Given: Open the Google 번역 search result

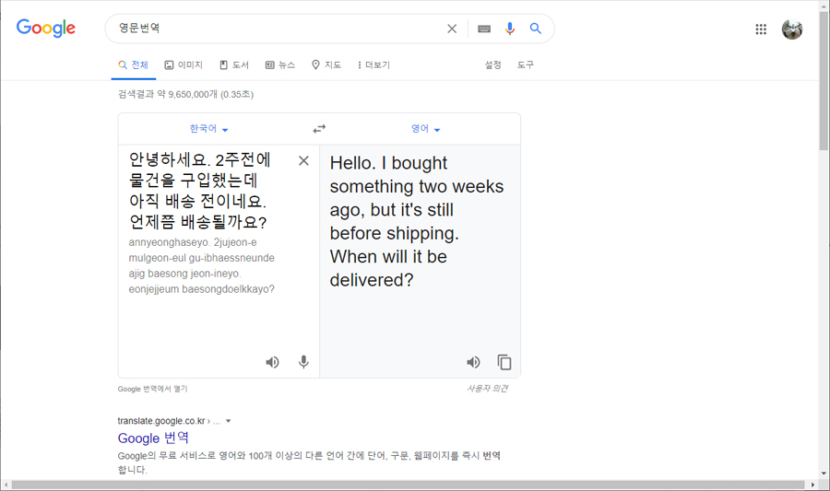Looking at the screenshot, I should [x=153, y=438].
